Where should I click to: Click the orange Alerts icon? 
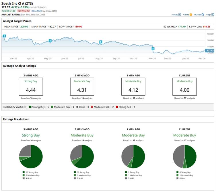pos(191,15)
